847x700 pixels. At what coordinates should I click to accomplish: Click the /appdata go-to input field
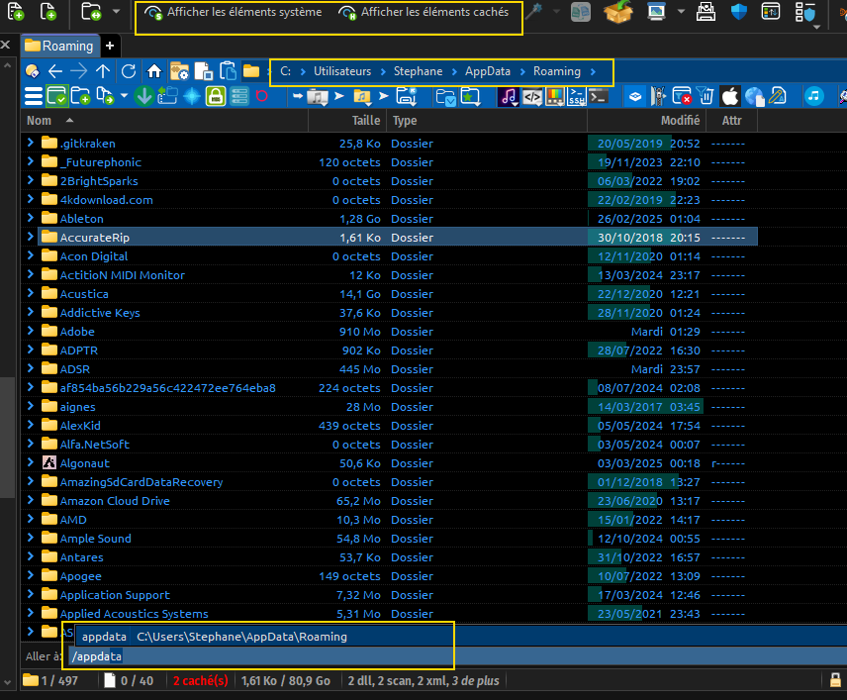coord(257,656)
